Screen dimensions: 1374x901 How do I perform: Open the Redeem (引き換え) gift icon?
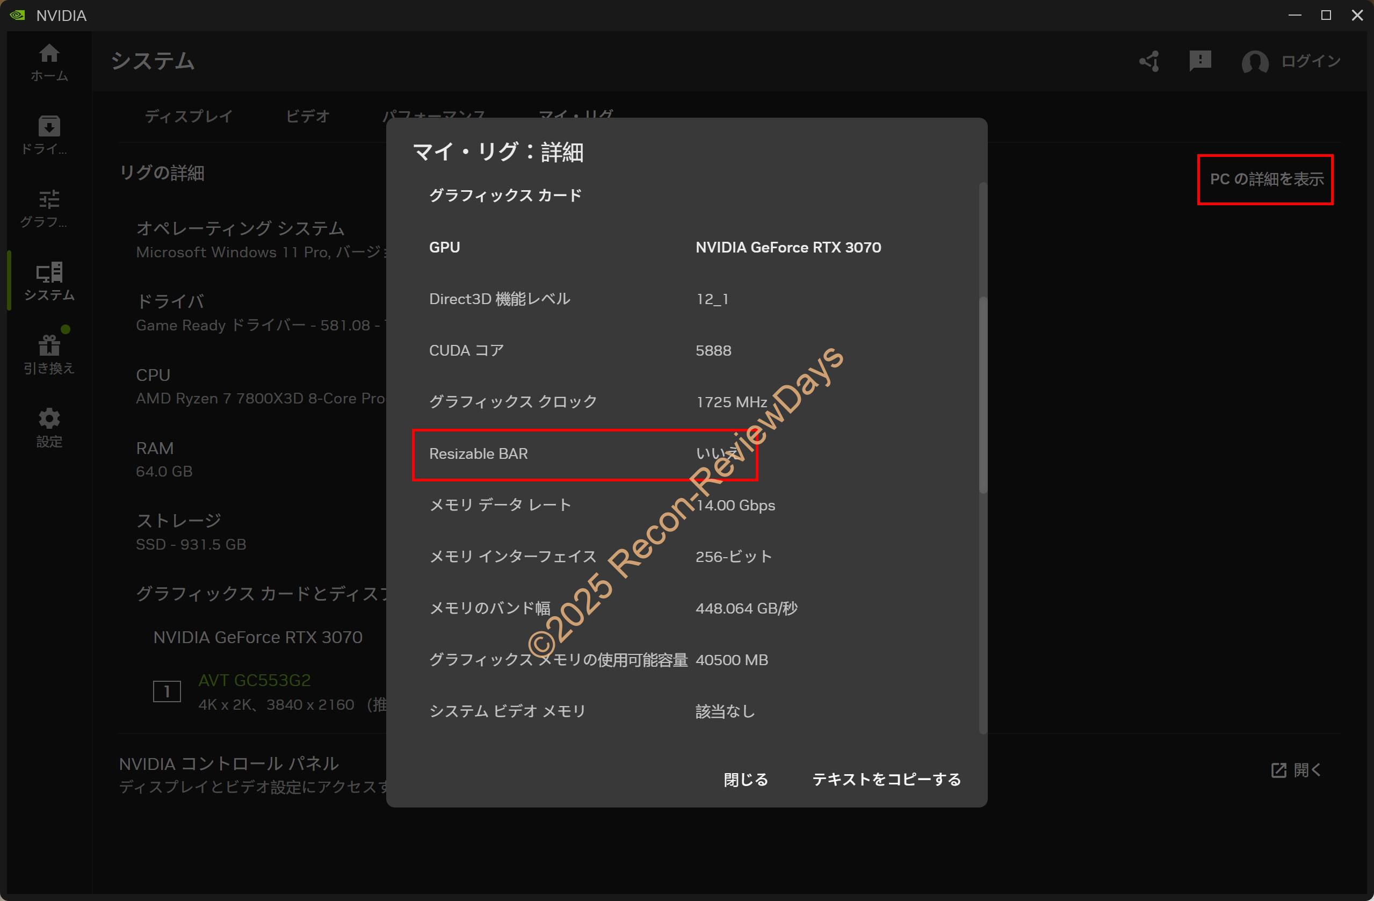pyautogui.click(x=49, y=354)
